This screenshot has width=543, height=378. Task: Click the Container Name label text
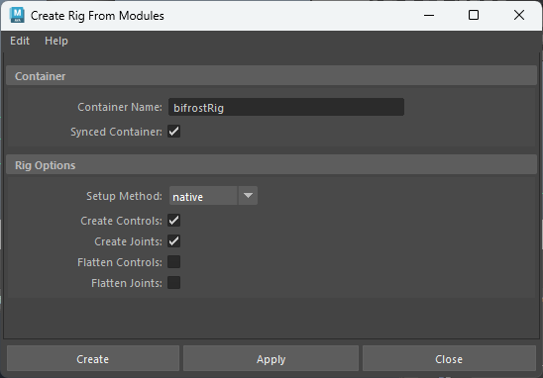(120, 107)
